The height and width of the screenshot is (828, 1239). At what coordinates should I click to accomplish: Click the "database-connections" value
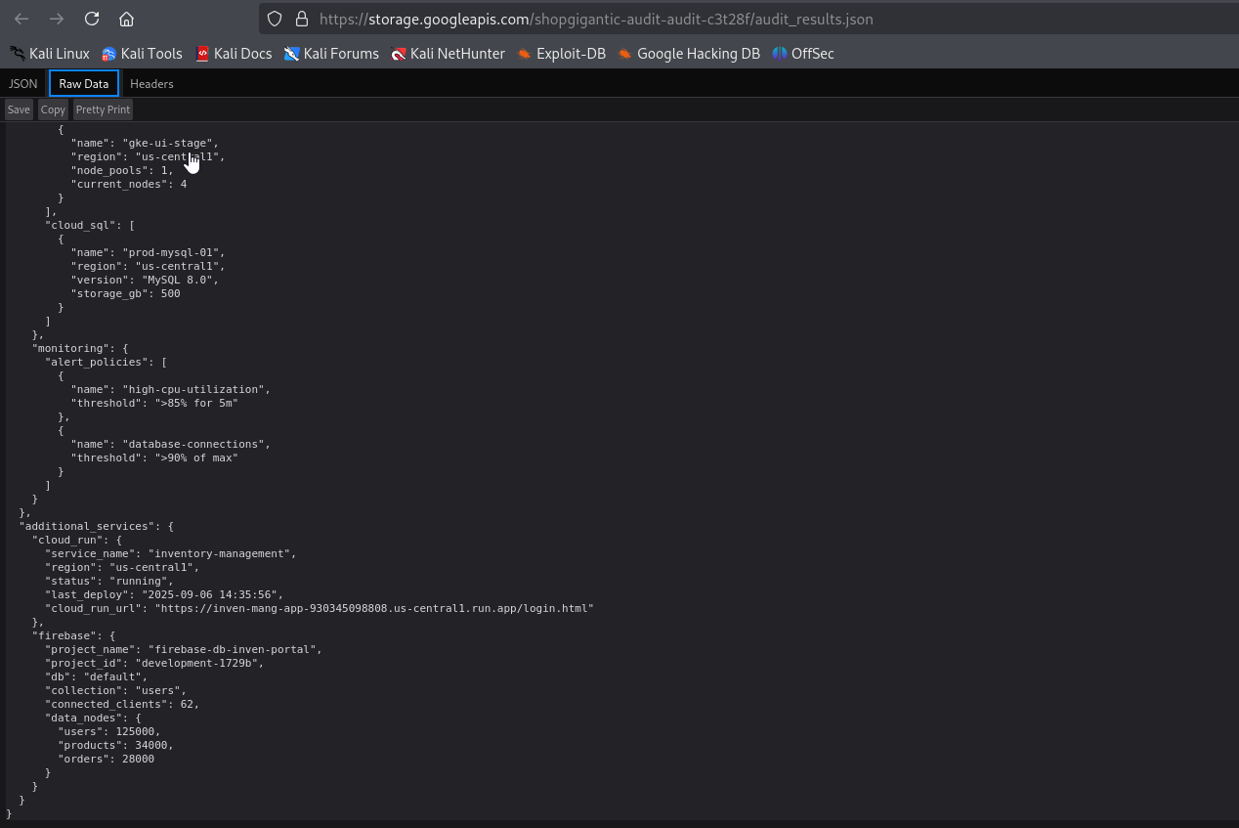[195, 444]
